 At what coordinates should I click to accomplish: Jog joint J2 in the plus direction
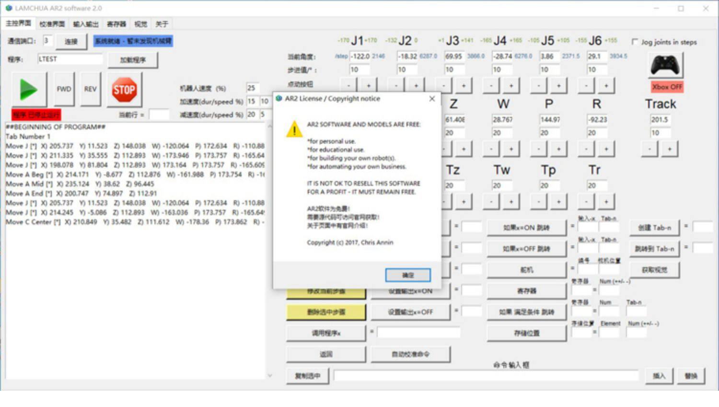click(x=416, y=85)
